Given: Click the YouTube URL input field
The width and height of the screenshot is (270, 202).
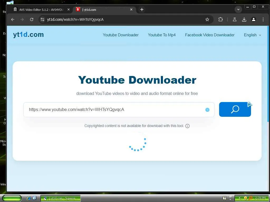Looking at the screenshot, I should click(119, 110).
